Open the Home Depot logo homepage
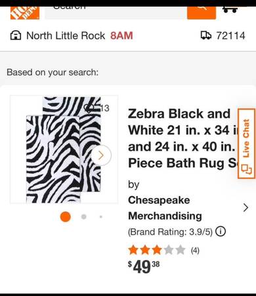The image size is (256, 296). (x=25, y=13)
